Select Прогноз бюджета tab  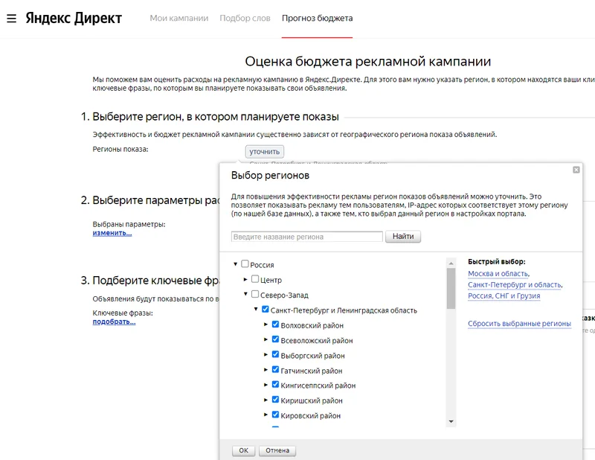(317, 18)
